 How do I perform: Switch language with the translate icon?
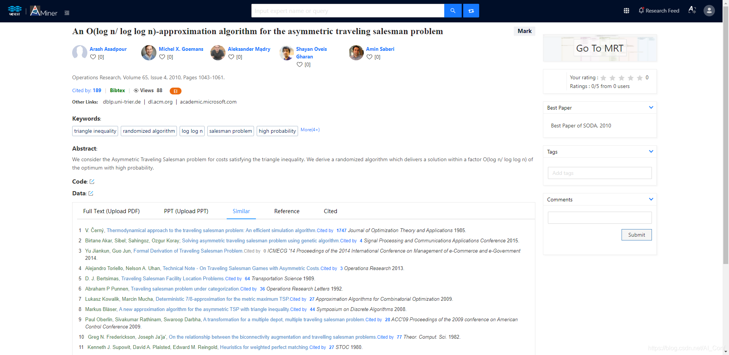click(692, 10)
